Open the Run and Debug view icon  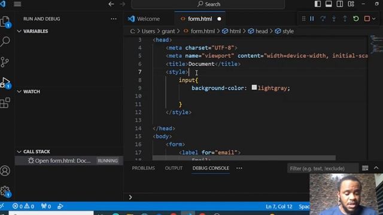[5, 82]
